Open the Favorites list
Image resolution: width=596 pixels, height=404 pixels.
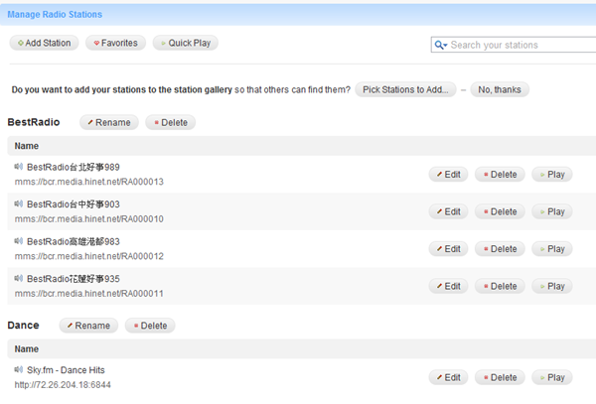pyautogui.click(x=115, y=43)
